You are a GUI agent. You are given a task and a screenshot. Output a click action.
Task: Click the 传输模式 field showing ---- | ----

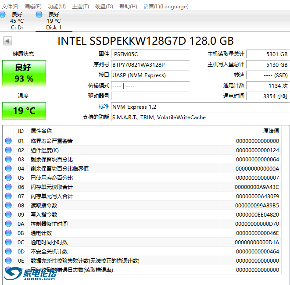click(x=150, y=86)
